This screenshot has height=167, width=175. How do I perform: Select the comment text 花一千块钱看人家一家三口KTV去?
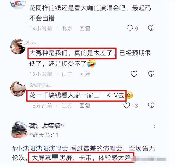click(77, 96)
